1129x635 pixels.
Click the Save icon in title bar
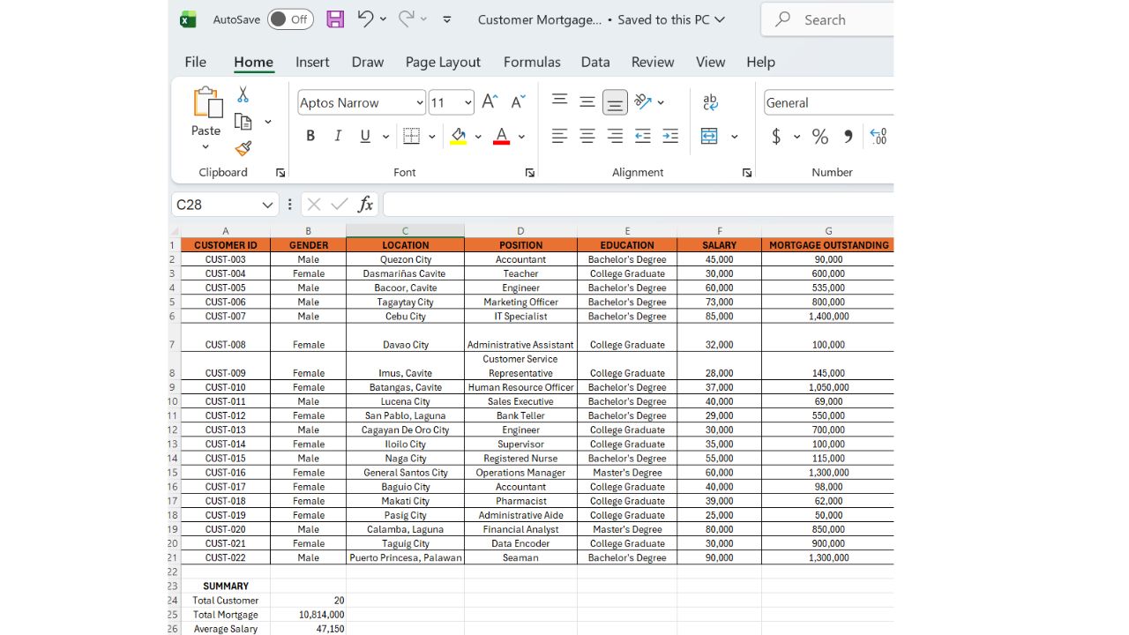(x=335, y=19)
